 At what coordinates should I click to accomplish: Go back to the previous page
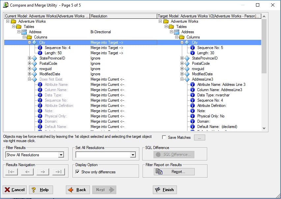(x=78, y=190)
